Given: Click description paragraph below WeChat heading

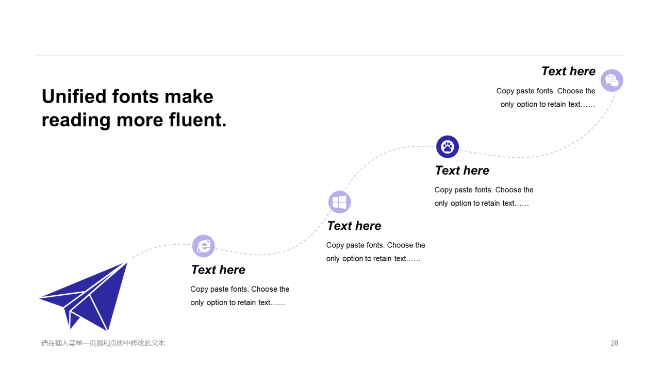Looking at the screenshot, I should pyautogui.click(x=546, y=98).
